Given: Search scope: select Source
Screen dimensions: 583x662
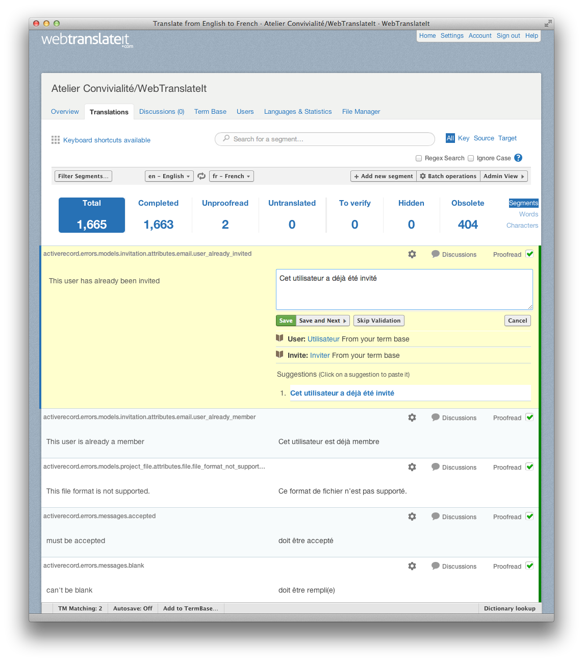Looking at the screenshot, I should (484, 138).
